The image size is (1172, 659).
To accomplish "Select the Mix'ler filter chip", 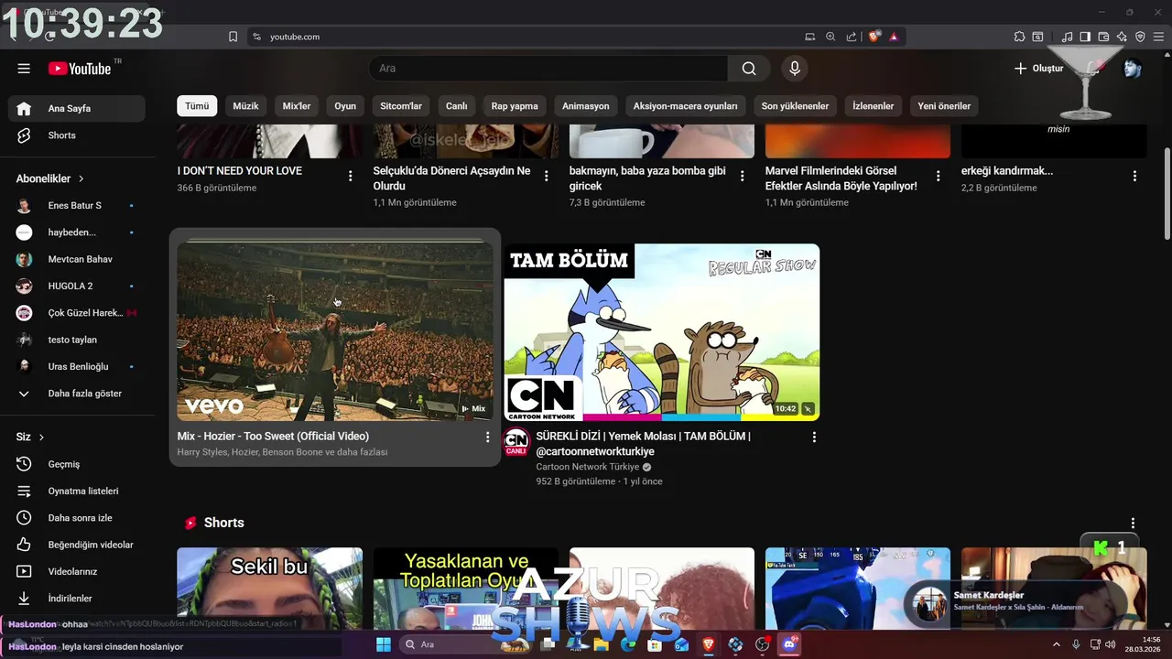I will click(x=297, y=106).
